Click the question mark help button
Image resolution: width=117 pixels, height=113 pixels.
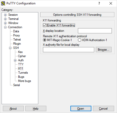coord(99,3)
